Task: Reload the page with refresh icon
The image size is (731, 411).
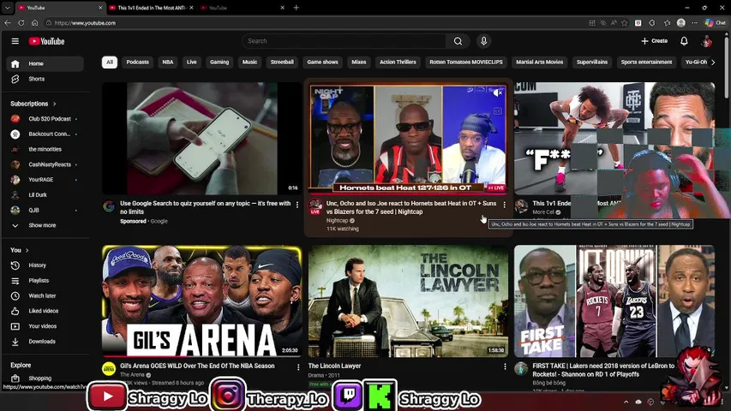Action: pos(21,22)
